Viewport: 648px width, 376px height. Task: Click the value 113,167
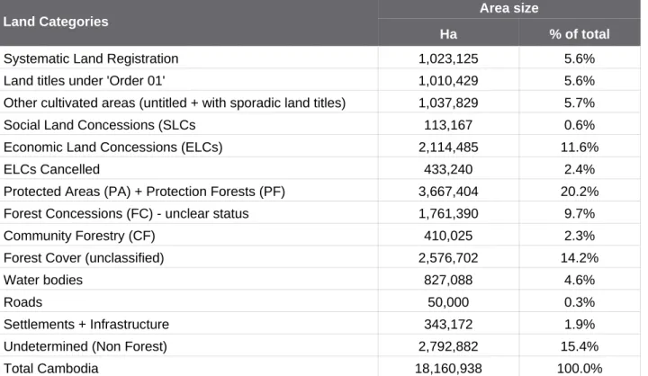[448, 125]
